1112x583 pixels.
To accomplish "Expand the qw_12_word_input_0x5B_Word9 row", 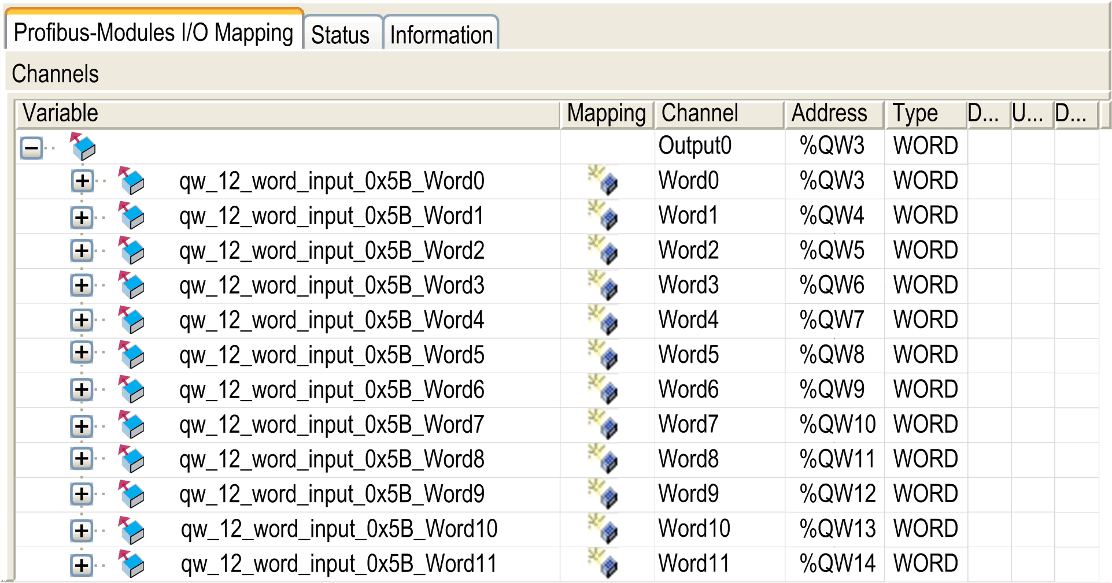I will pos(82,494).
